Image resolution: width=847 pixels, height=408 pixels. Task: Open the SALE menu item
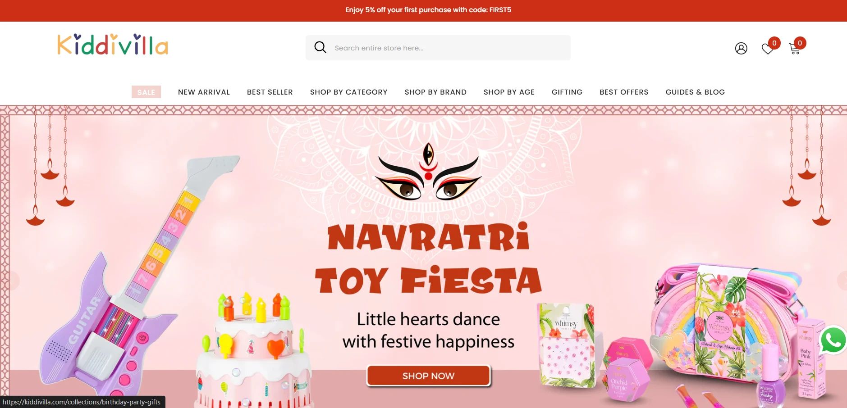146,92
